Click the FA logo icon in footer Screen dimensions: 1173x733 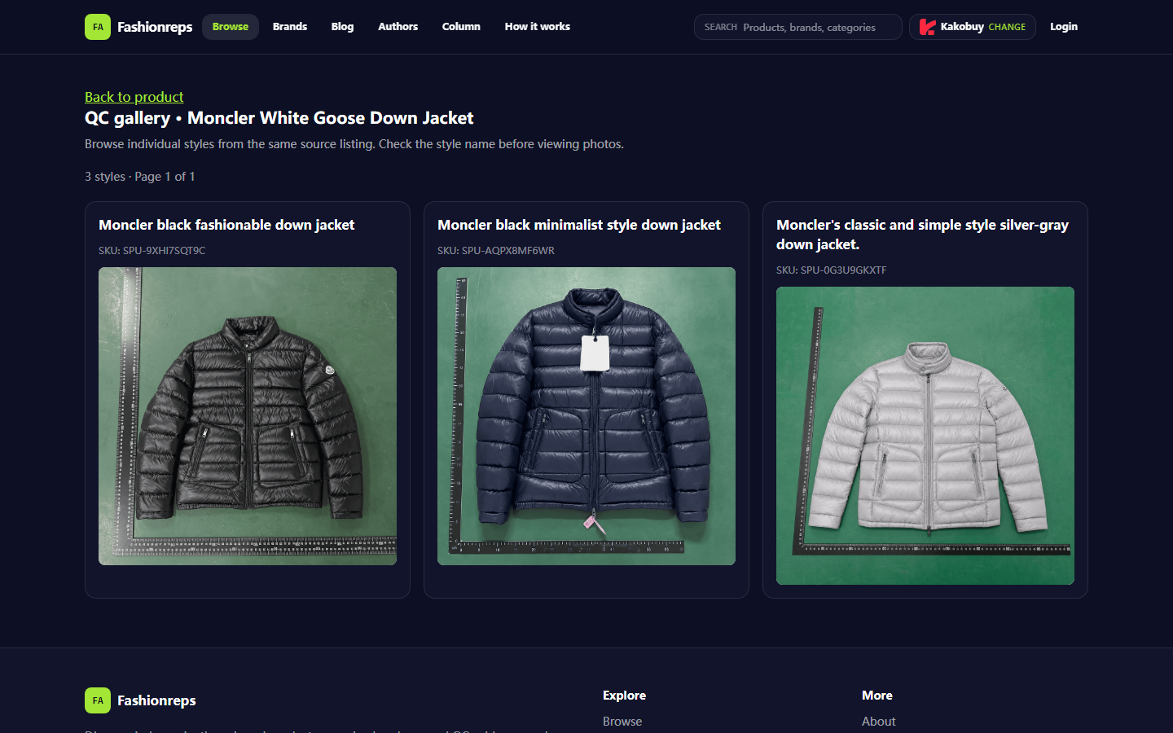(x=98, y=700)
